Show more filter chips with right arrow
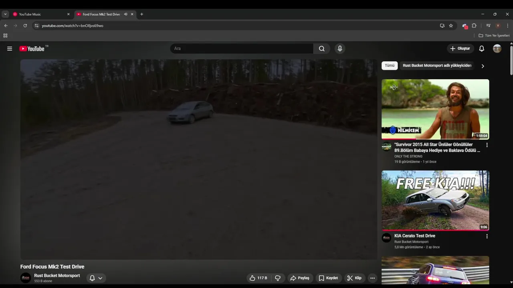513x288 pixels. pyautogui.click(x=483, y=66)
